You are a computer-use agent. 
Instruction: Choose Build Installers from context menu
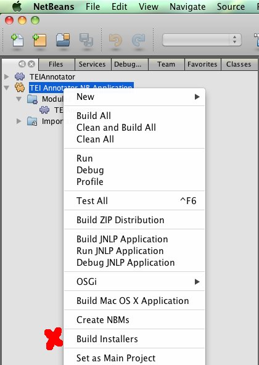click(x=134, y=338)
